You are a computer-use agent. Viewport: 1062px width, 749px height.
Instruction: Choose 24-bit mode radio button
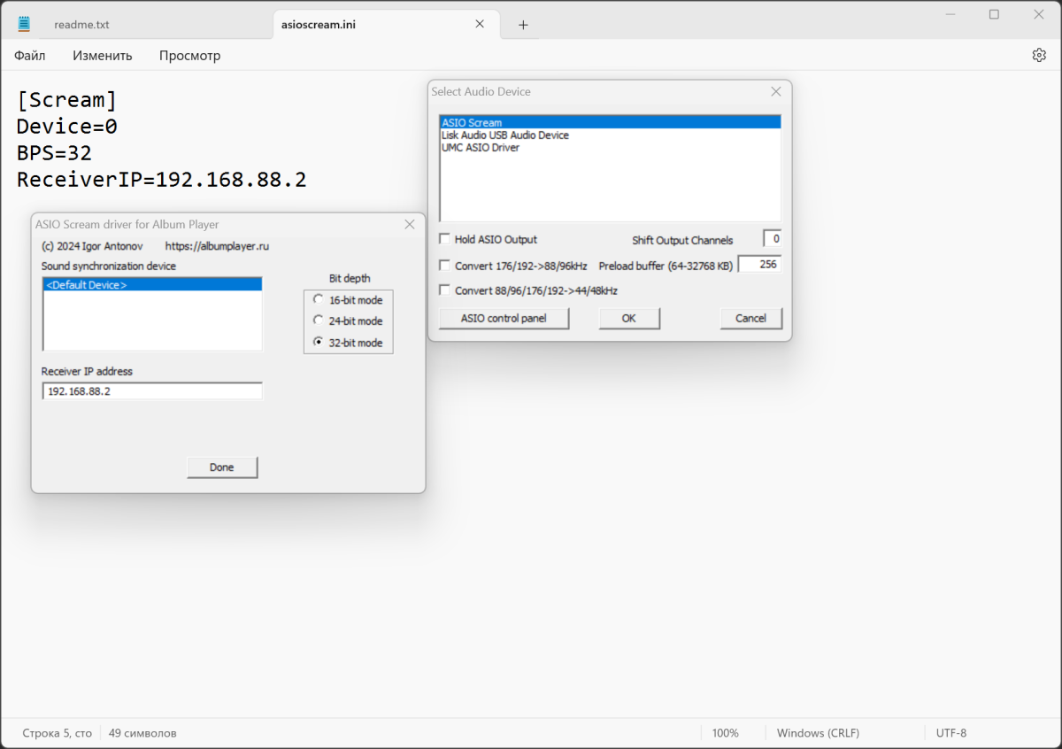pos(318,320)
